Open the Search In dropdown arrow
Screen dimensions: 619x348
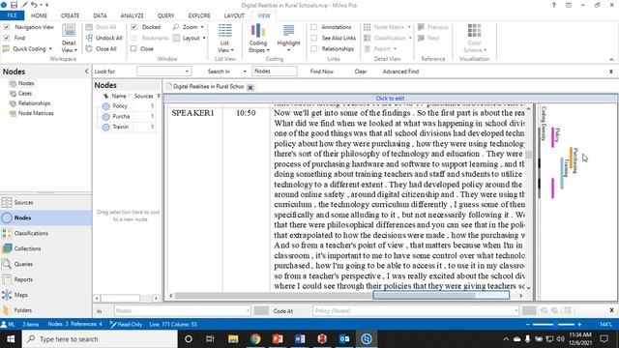coord(245,72)
